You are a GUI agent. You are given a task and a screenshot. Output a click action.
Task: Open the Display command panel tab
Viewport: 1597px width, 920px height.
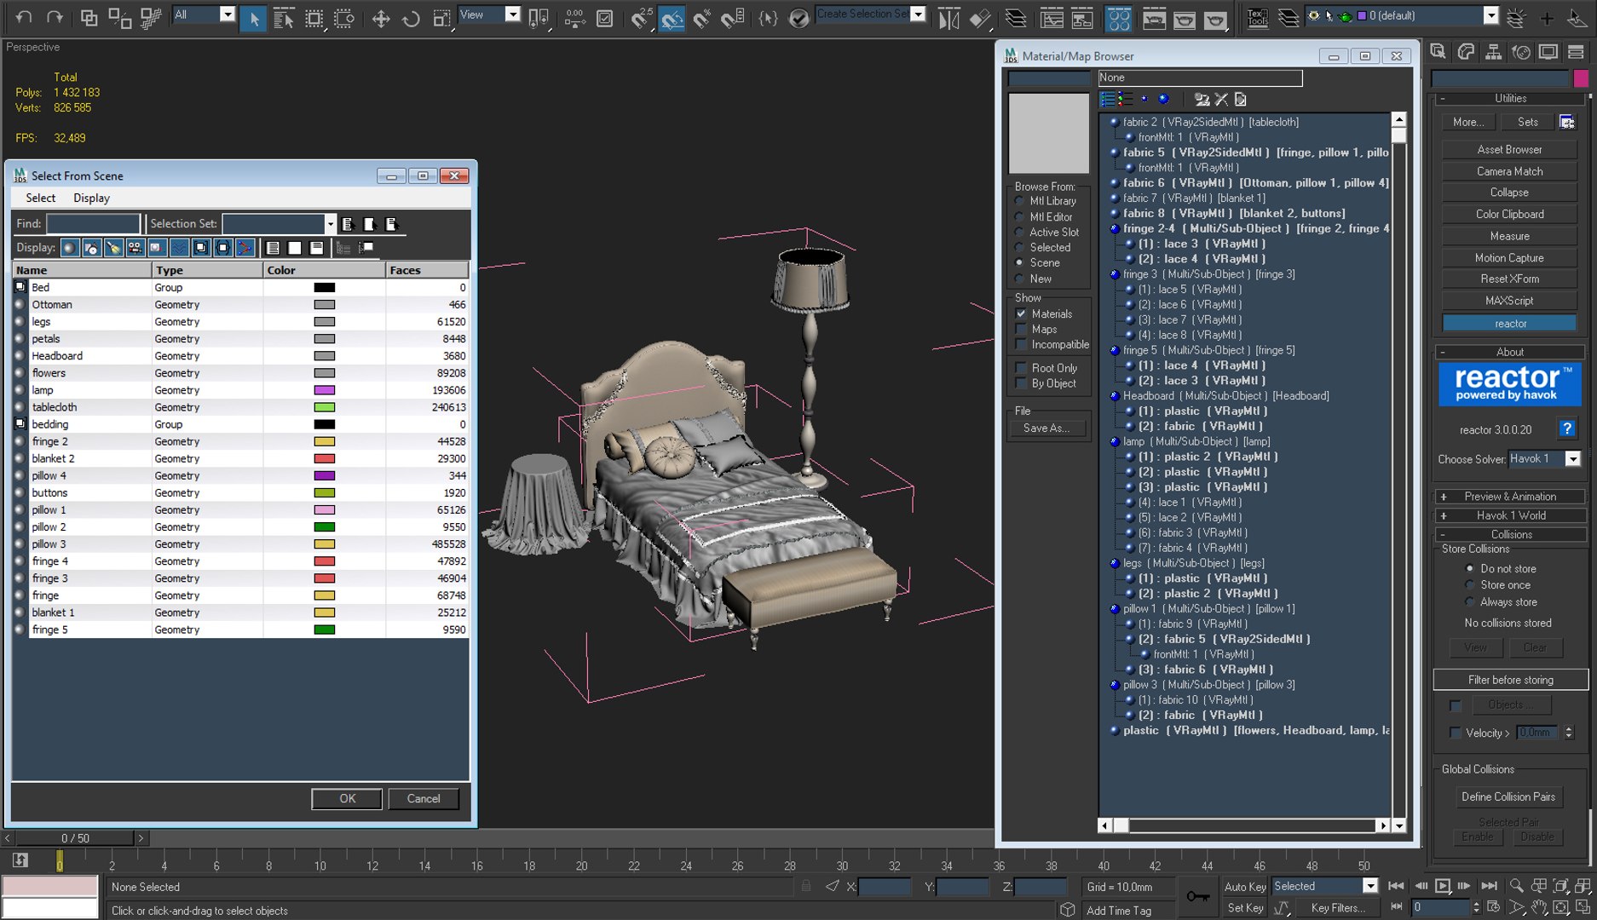point(1548,52)
